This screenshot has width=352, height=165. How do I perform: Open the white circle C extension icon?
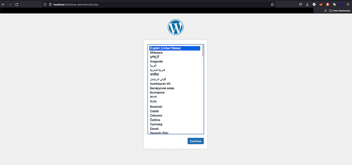tap(314, 4)
